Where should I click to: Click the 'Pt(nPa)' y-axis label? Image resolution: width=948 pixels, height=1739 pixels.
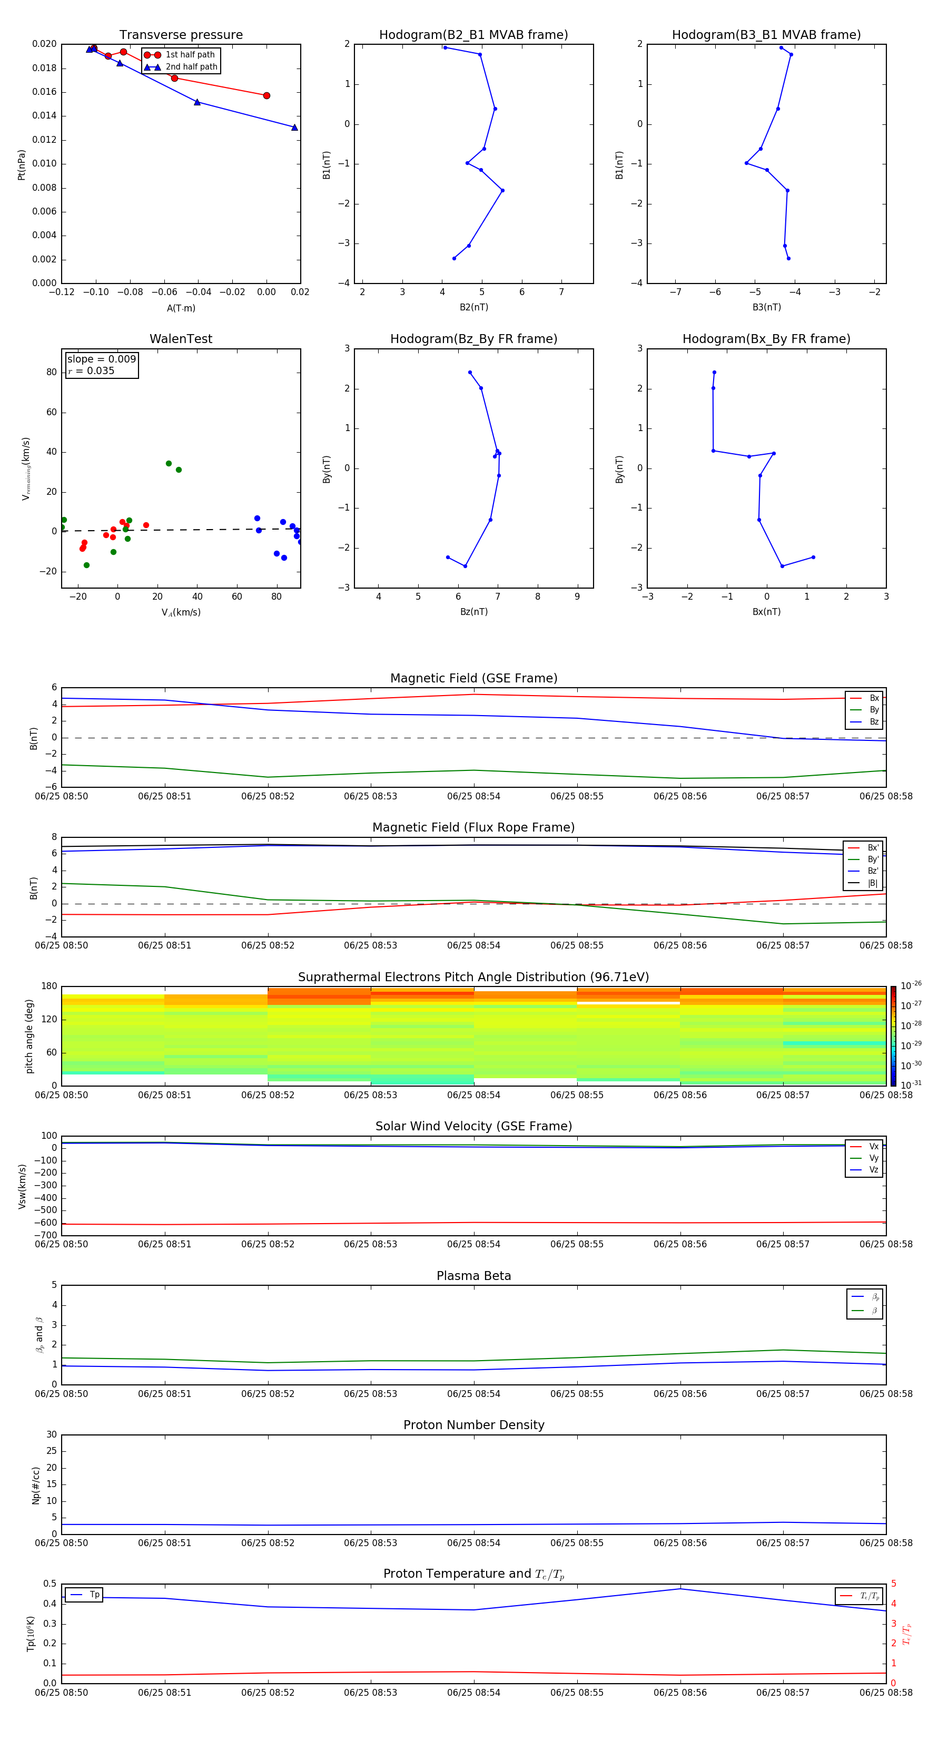tap(22, 164)
